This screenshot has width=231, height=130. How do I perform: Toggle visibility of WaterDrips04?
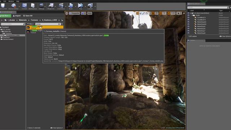click(188, 24)
